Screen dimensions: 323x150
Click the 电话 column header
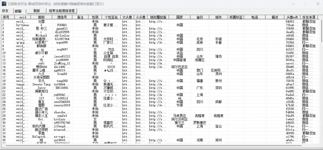click(x=255, y=17)
